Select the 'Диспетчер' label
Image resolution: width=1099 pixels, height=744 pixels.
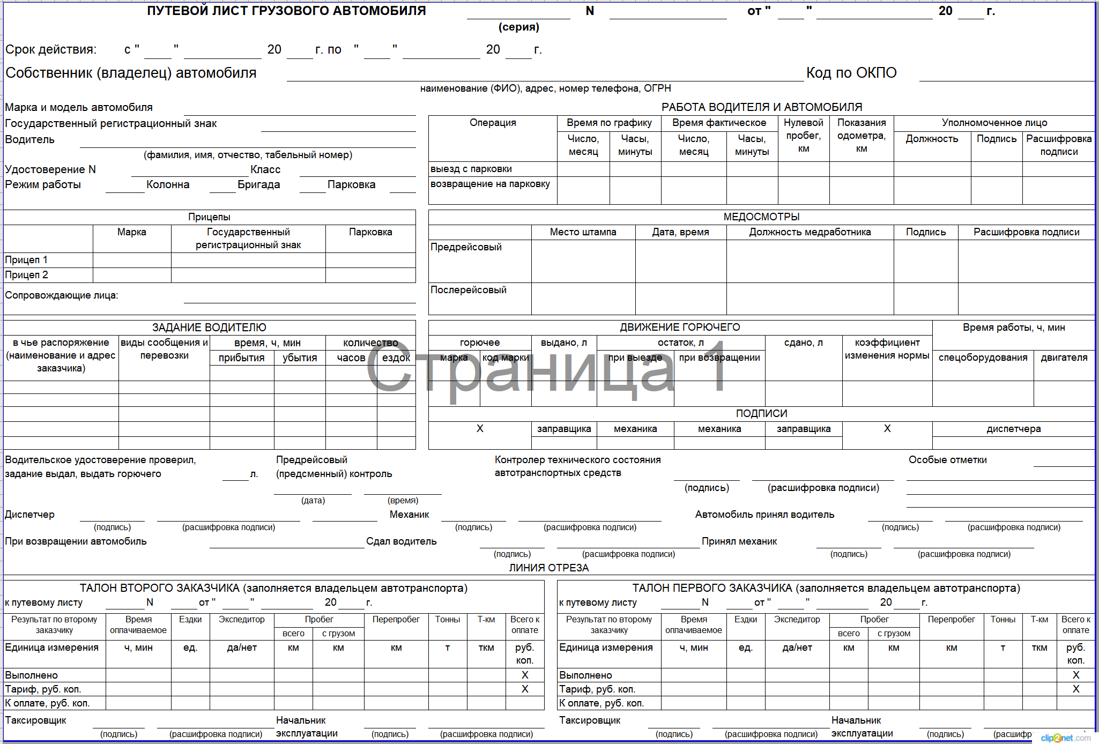tap(29, 515)
